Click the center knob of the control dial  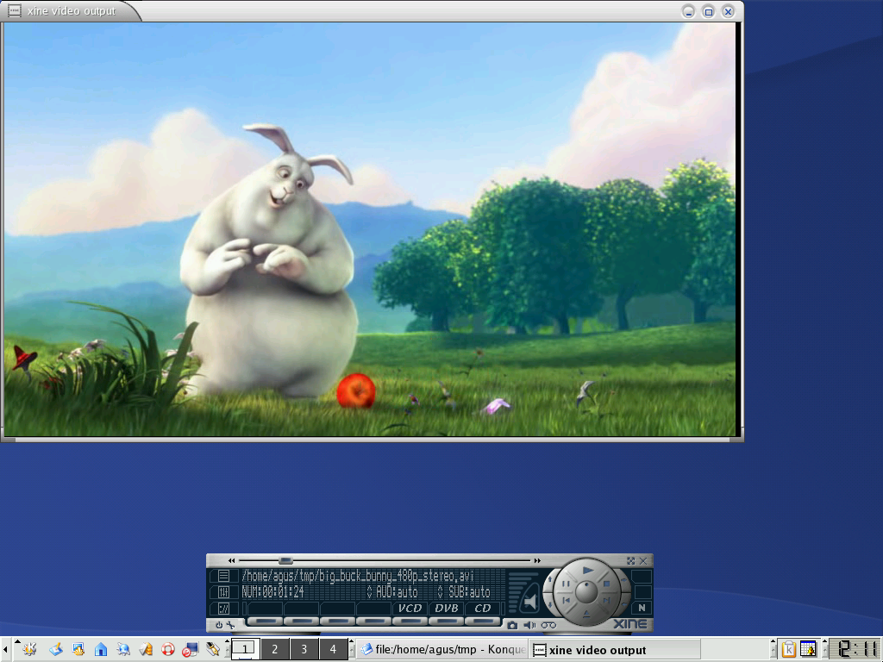click(x=586, y=591)
